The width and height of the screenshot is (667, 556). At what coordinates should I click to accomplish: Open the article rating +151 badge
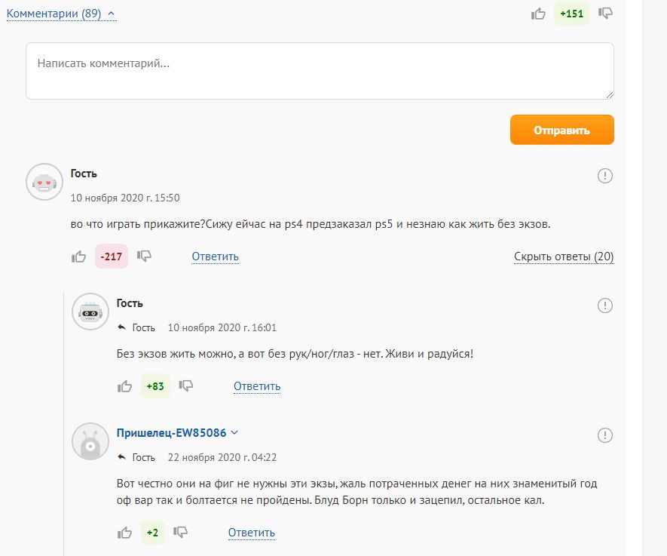[572, 14]
